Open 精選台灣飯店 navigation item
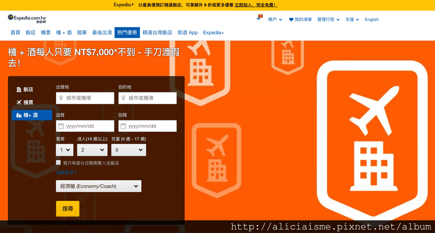Screen dimensions: 435x233 (x=157, y=33)
